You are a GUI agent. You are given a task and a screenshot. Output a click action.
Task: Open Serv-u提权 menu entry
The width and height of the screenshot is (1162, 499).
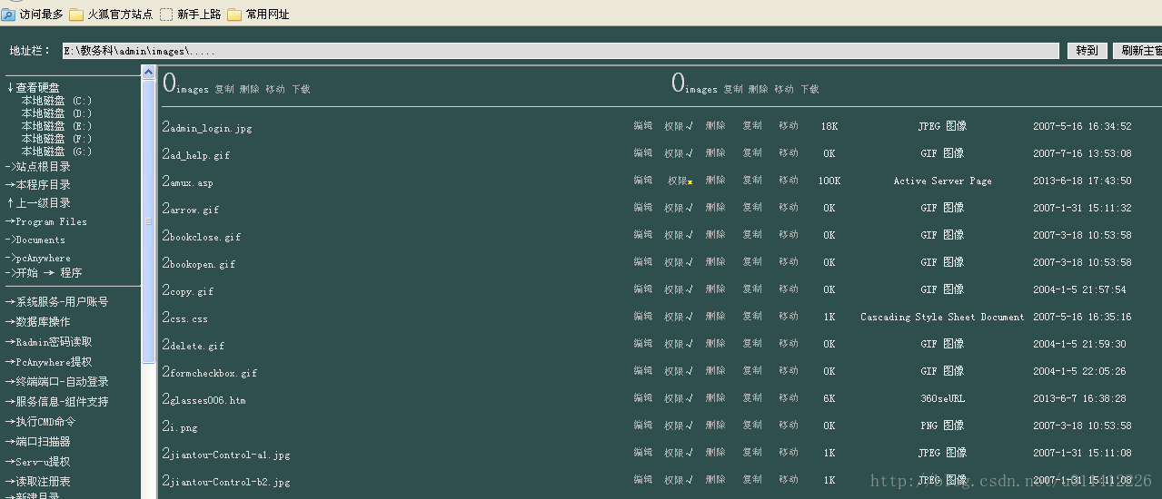pos(37,462)
